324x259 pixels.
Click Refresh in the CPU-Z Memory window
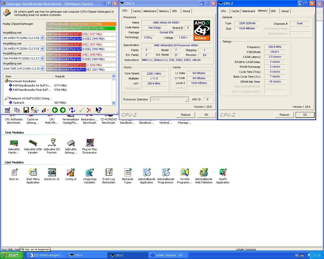coord(285,115)
